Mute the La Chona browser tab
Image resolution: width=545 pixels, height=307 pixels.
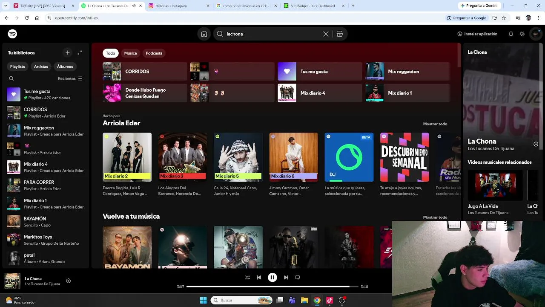point(134,6)
